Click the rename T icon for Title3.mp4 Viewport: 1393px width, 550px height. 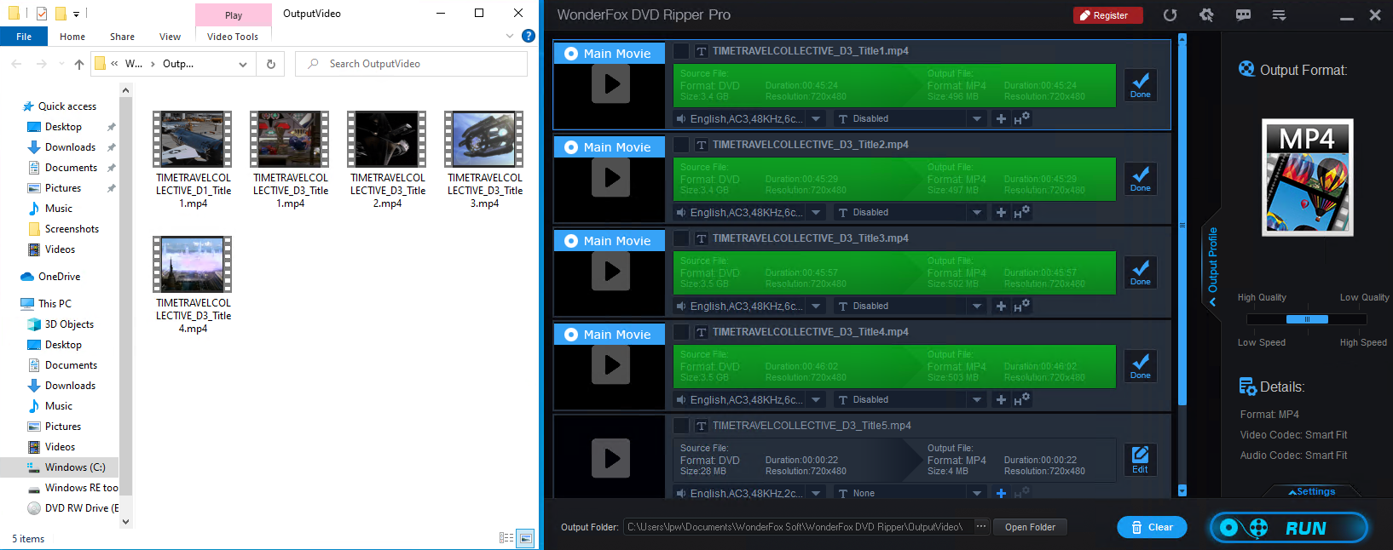tap(702, 238)
